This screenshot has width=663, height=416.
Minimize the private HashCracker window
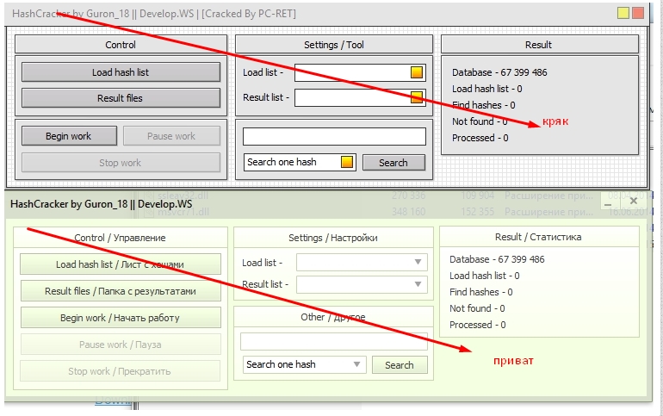click(x=608, y=205)
